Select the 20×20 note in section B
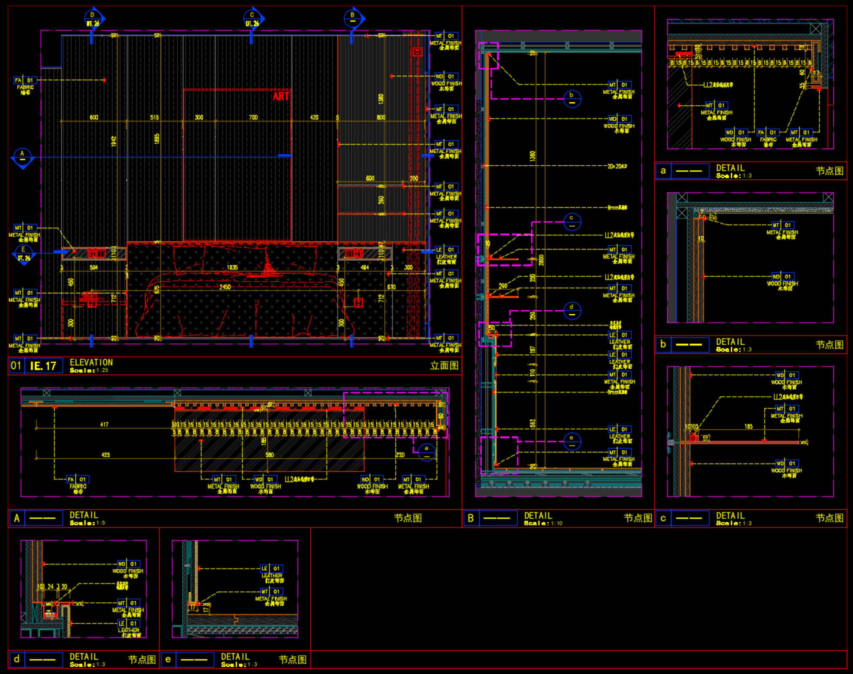The height and width of the screenshot is (674, 853). tap(617, 166)
